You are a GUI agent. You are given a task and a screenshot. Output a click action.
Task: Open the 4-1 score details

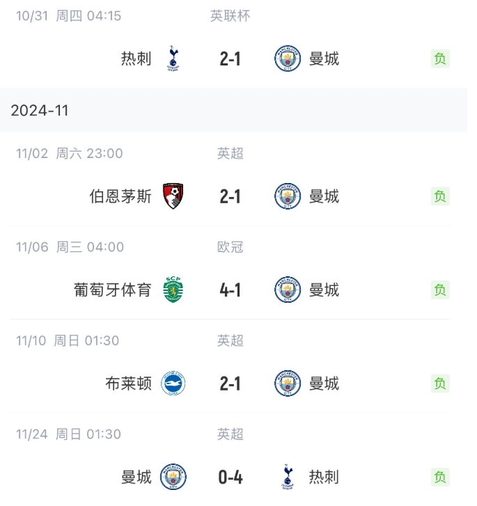pos(230,290)
